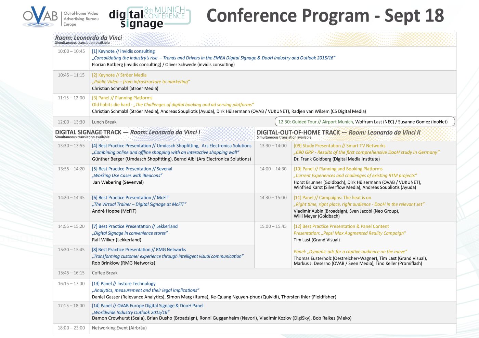This screenshot has width=479, height=338.
Task: Click 'Dr. Frank Goldberg (Digital Media Institute)'
Action: point(337,159)
